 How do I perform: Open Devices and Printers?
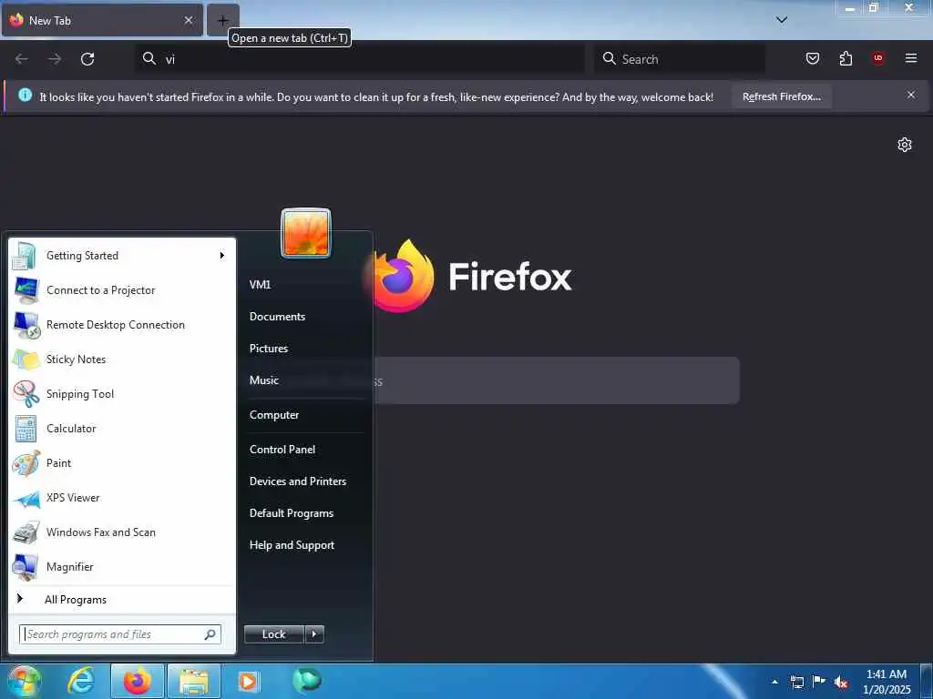pyautogui.click(x=298, y=481)
